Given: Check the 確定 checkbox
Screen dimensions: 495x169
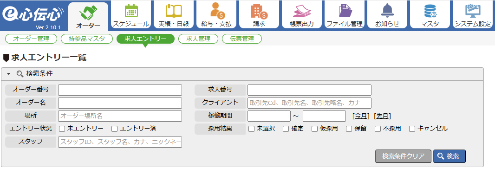Looking at the screenshot, I should click(x=286, y=129).
